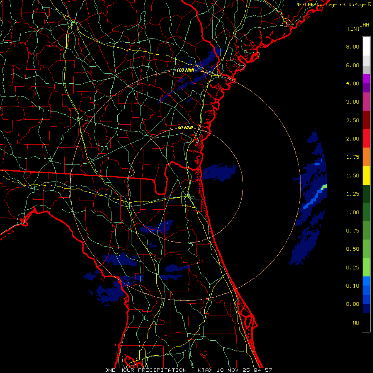The image size is (373, 373).
Task: Click the 0.50 legend value
Action: (353, 249)
